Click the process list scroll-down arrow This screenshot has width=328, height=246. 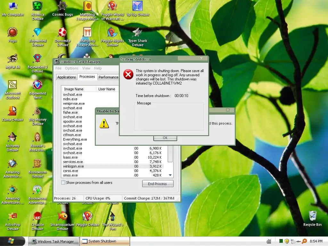[170, 175]
